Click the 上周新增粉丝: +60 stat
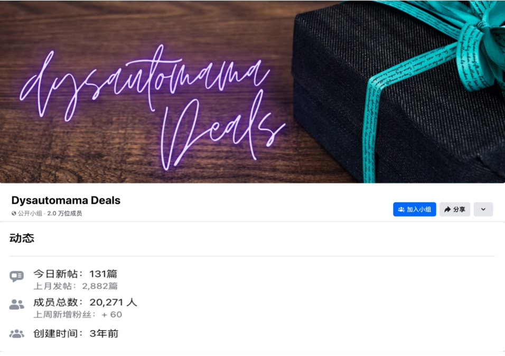 point(78,314)
